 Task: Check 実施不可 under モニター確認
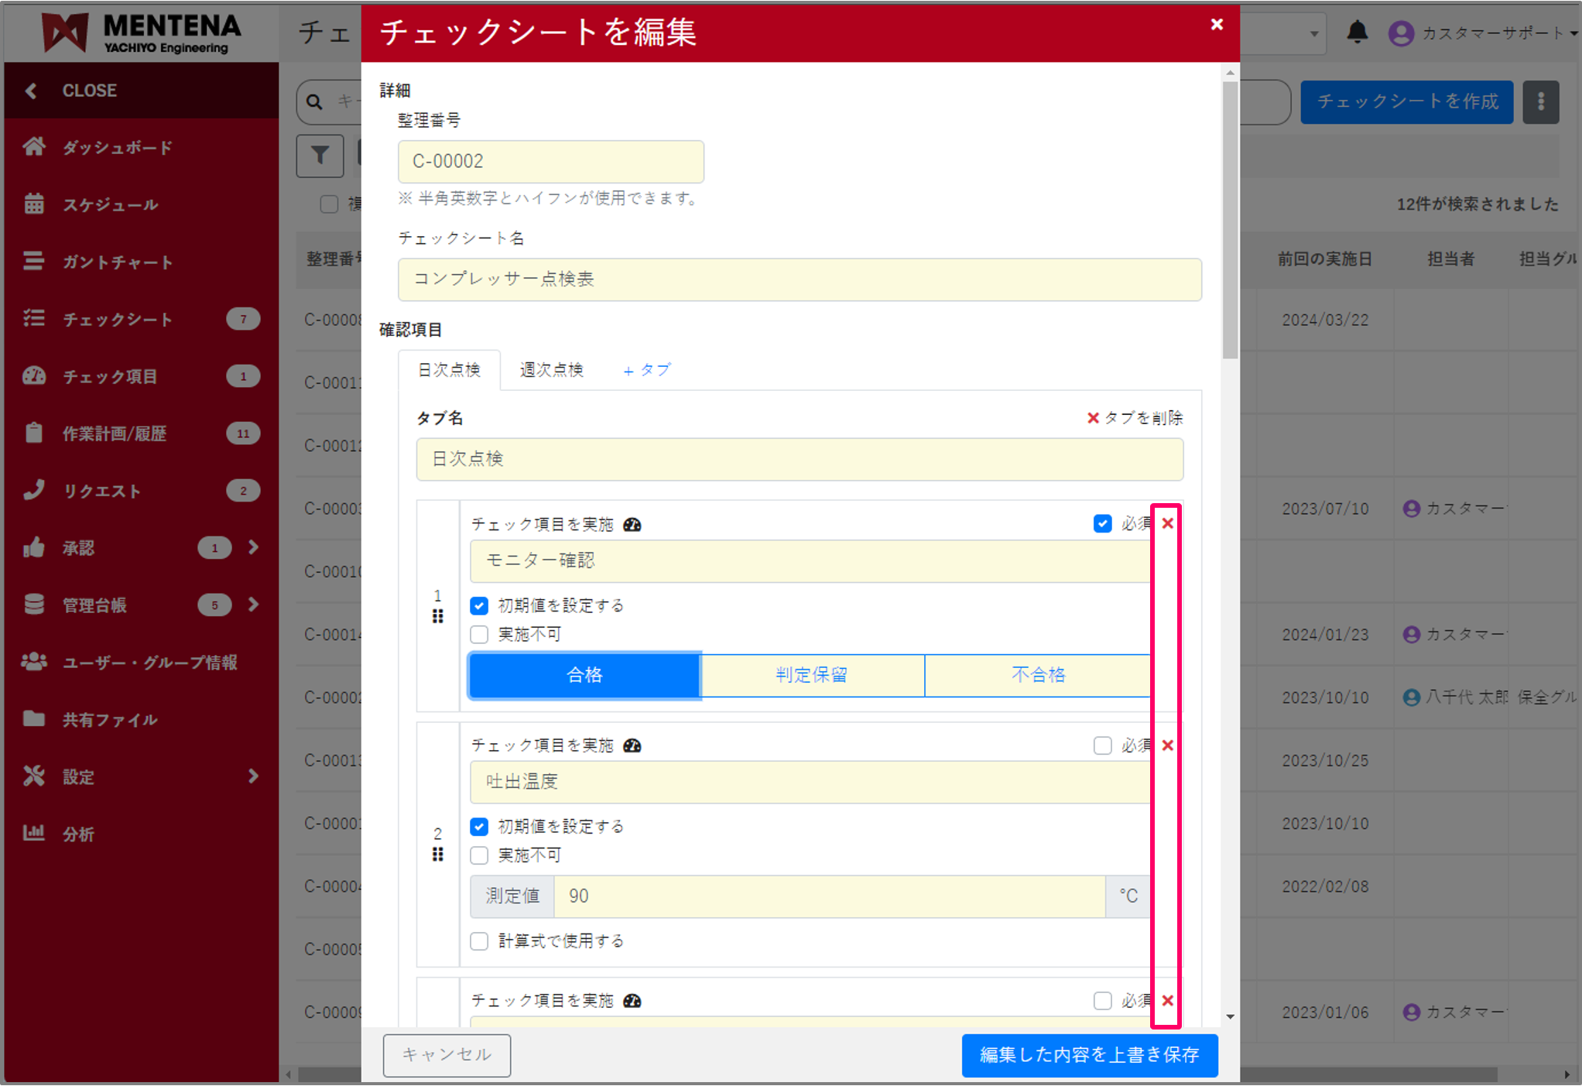(x=480, y=635)
